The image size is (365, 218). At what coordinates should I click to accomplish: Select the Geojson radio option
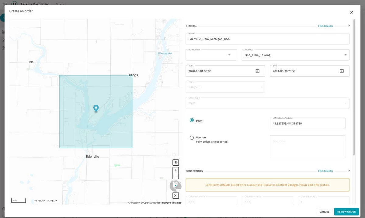click(192, 138)
